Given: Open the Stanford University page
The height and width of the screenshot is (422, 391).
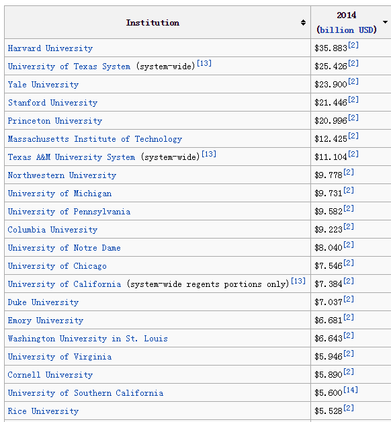Looking at the screenshot, I should pos(53,103).
